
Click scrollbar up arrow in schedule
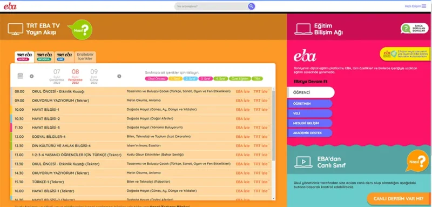(x=274, y=89)
